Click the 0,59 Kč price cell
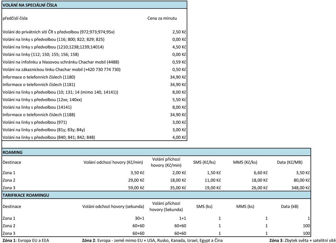336x243 pixels. pos(179,62)
